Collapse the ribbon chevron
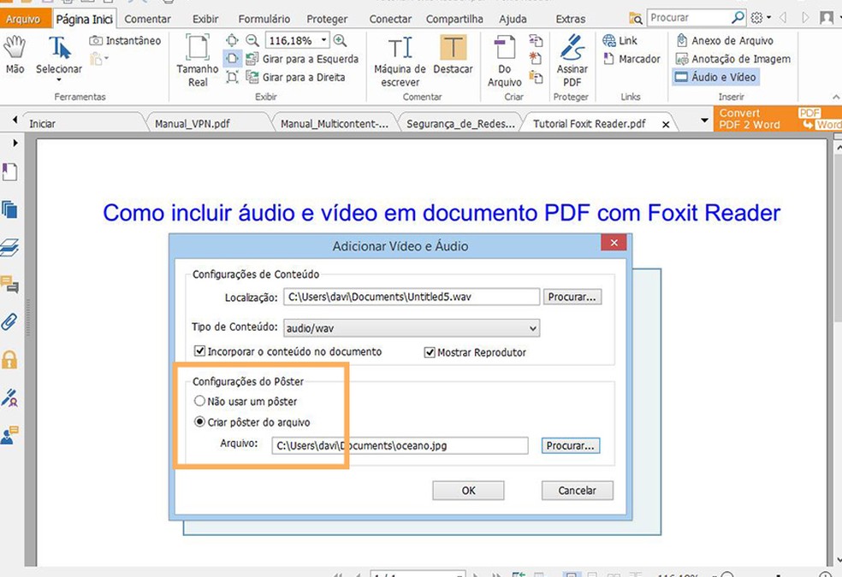This screenshot has height=577, width=842. click(836, 97)
